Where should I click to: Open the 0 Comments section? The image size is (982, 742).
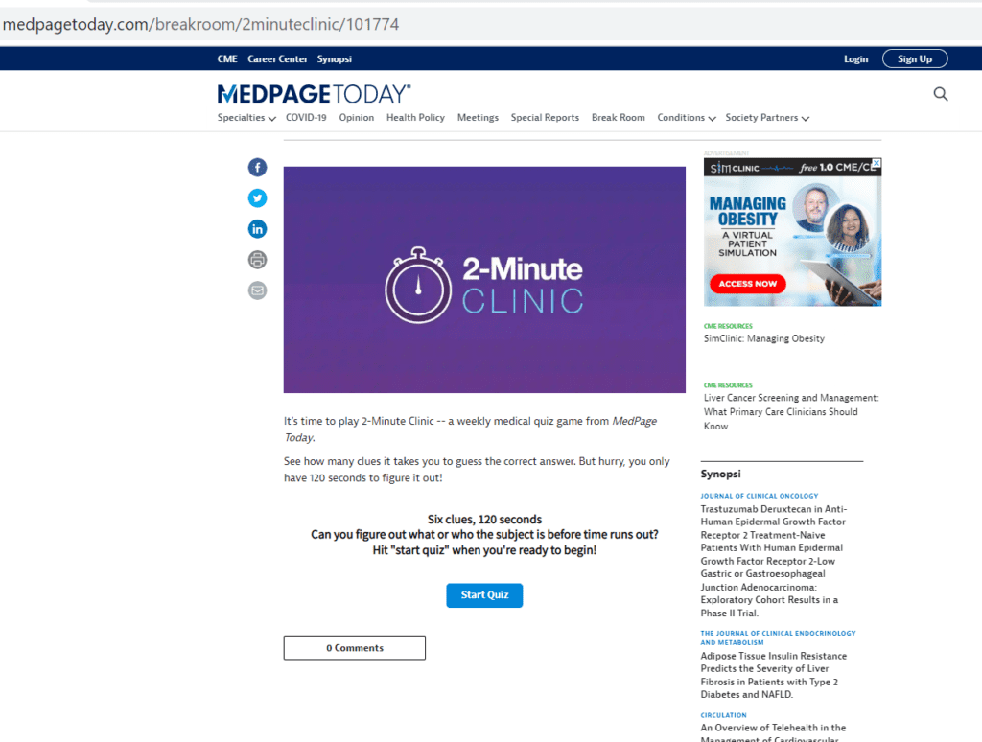355,647
